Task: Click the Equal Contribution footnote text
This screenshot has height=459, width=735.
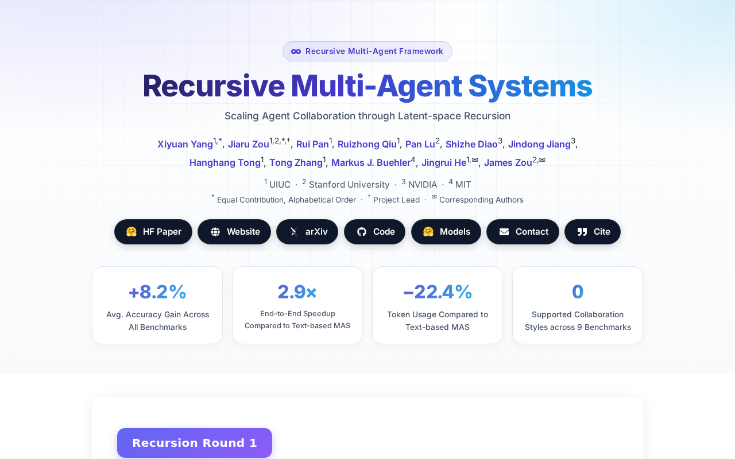Action: coord(287,200)
